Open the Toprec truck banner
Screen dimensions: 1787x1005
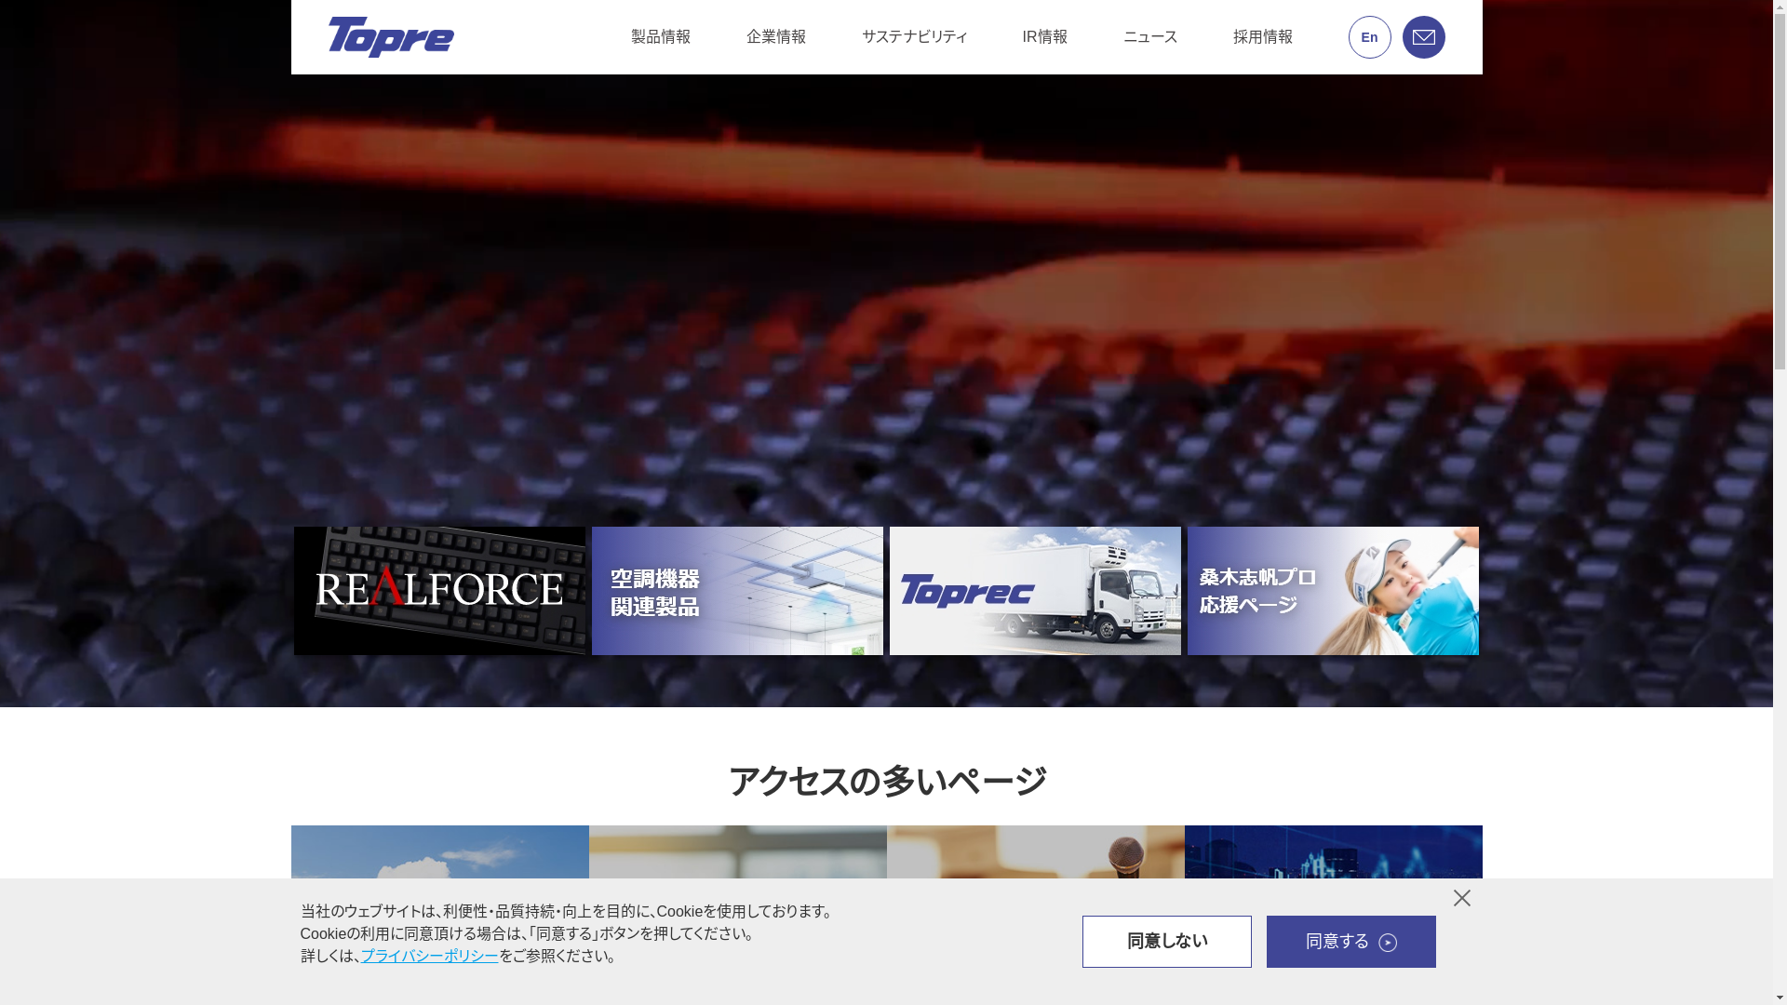pyautogui.click(x=1035, y=591)
